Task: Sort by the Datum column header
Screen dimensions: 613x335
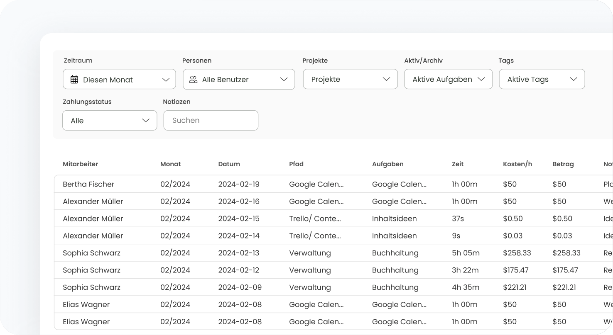Action: 229,164
